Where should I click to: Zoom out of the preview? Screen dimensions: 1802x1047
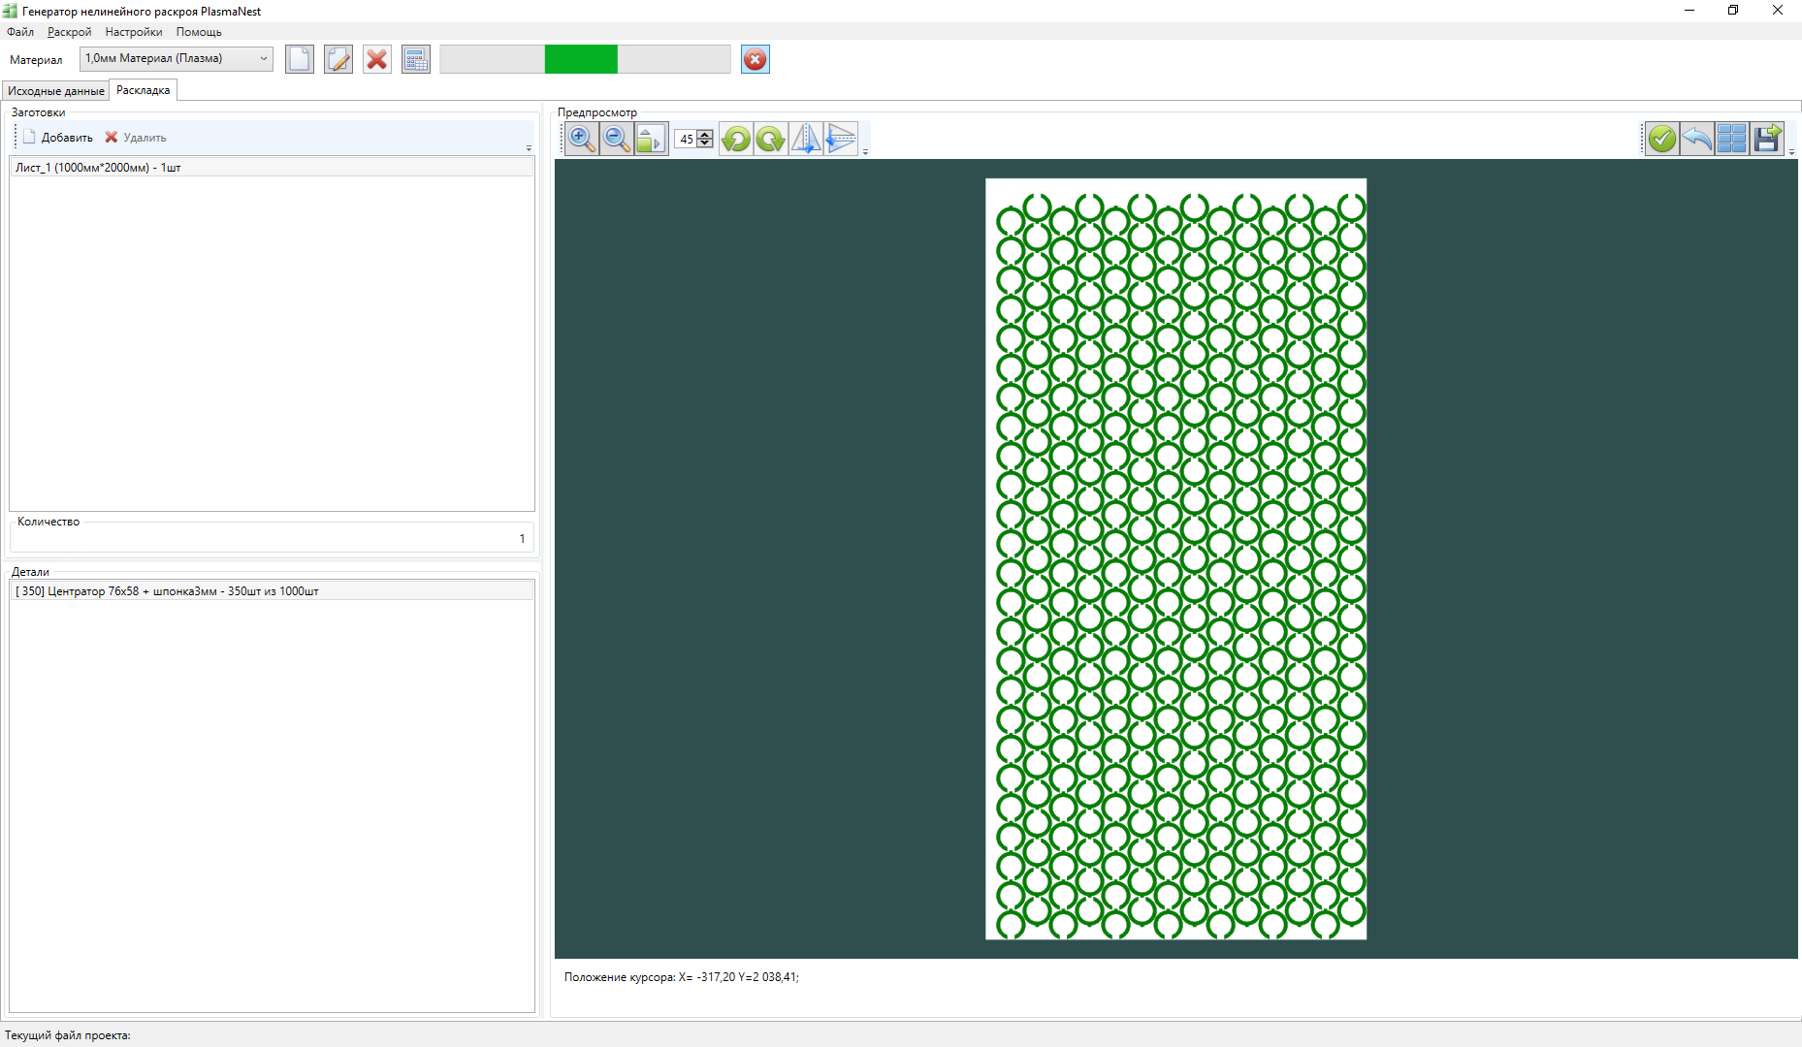[616, 139]
